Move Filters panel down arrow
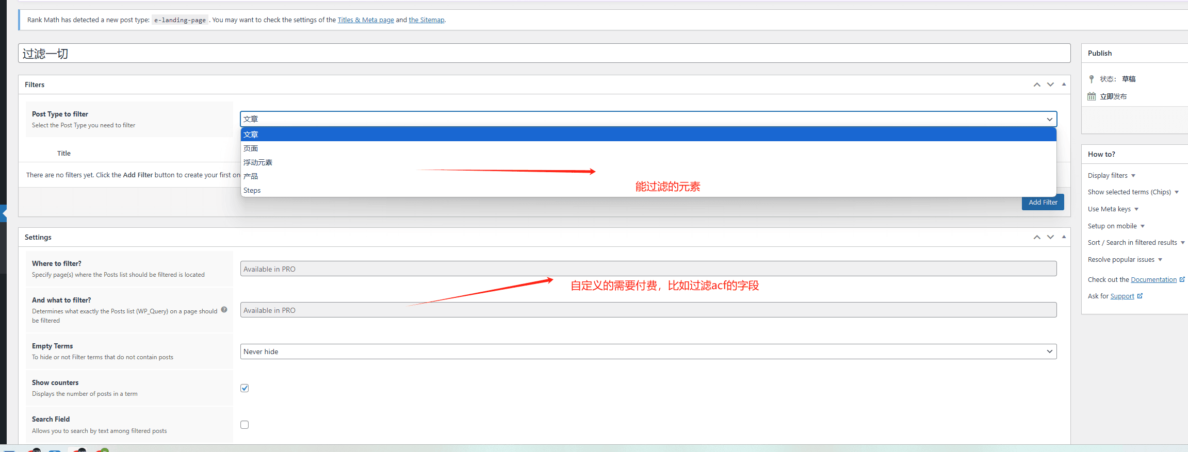 click(1050, 85)
